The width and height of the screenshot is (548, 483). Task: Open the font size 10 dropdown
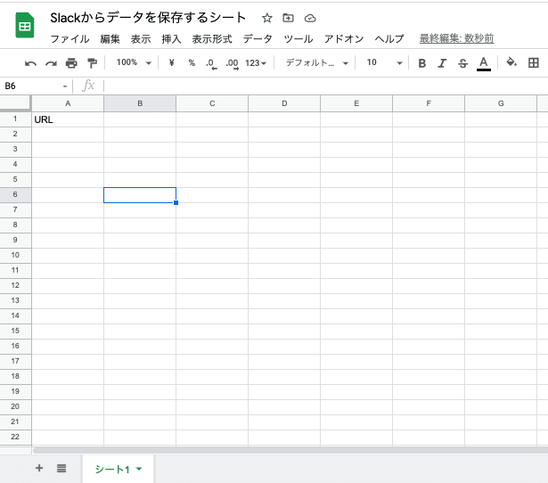[x=384, y=63]
